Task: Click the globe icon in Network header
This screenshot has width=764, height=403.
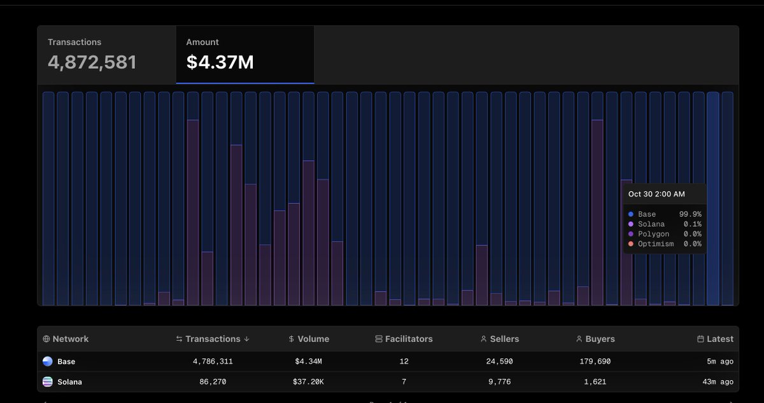Action: pos(46,339)
